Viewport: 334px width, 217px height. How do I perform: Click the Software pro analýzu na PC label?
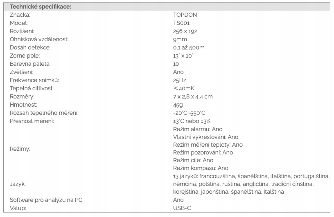point(46,200)
